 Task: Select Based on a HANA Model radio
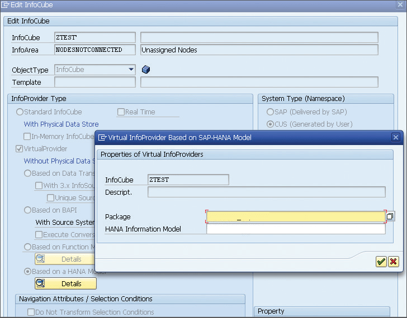[27, 272]
